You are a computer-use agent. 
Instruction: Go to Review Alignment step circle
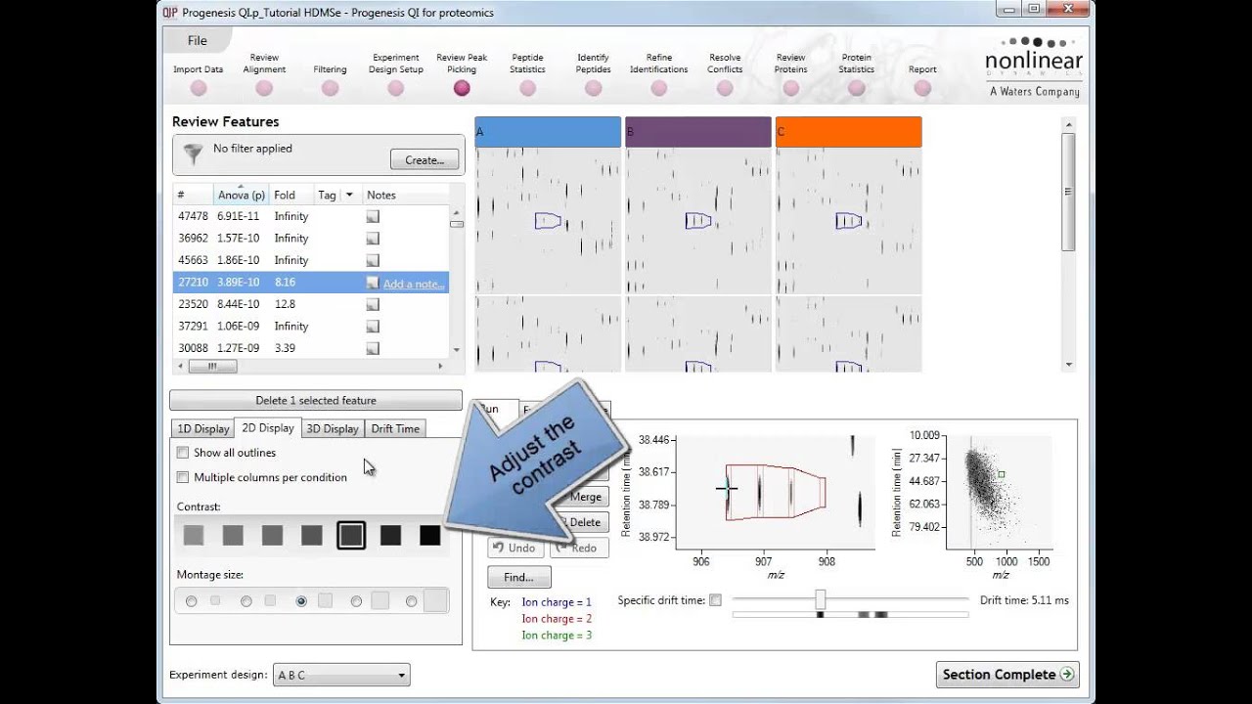coord(264,88)
